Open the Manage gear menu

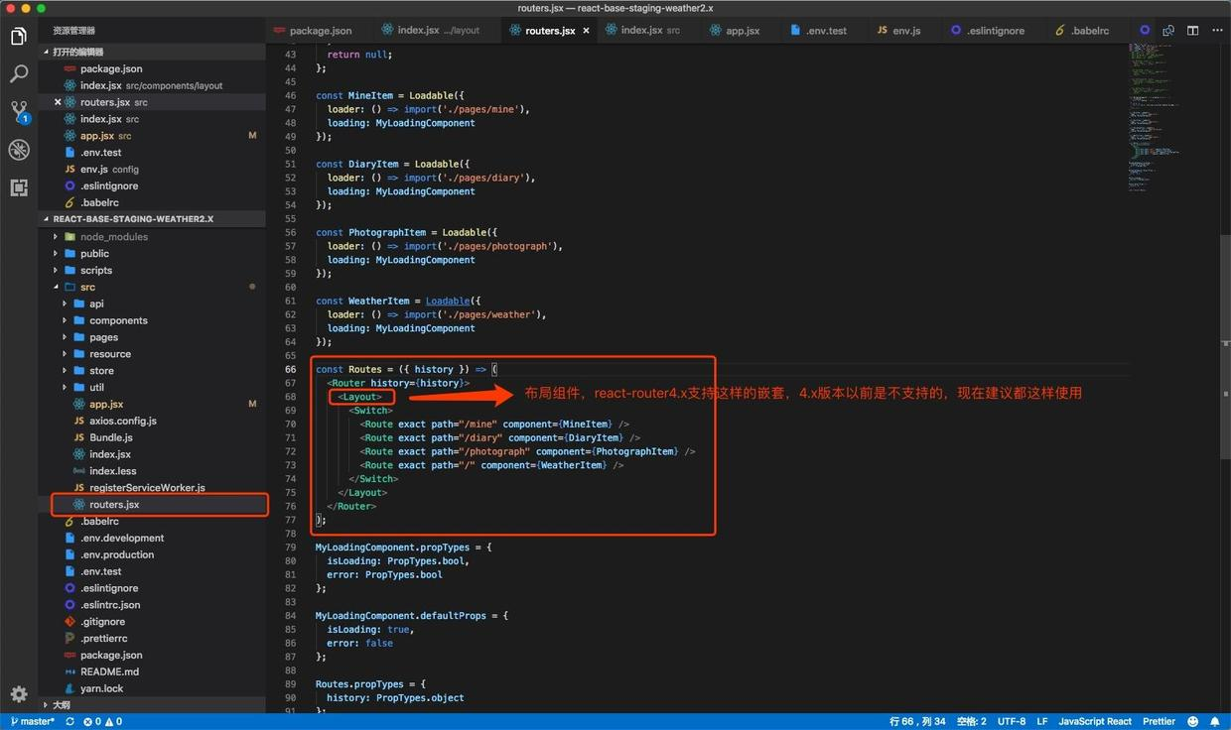pos(19,694)
